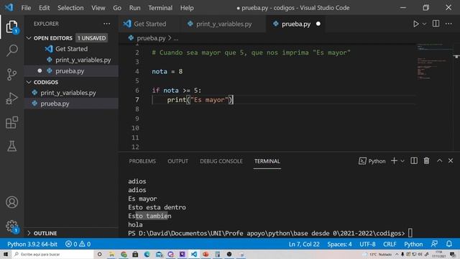Open the Run menu
The image size is (460, 259).
coord(134,8)
